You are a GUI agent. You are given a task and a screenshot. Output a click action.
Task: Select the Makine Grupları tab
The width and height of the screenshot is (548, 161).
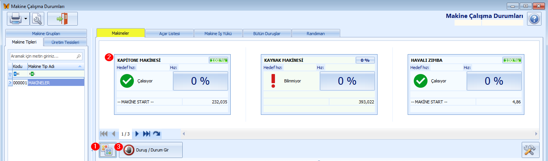tap(46, 34)
